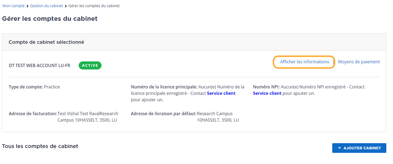Select the current breadcrumb Gérer les comptes

click(94, 6)
